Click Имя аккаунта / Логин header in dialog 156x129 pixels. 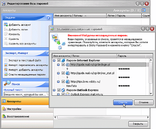[x=84, y=56]
